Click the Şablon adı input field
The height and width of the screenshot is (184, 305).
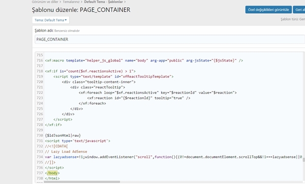coord(170,39)
